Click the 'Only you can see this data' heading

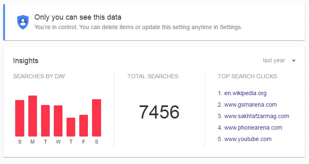(78, 17)
